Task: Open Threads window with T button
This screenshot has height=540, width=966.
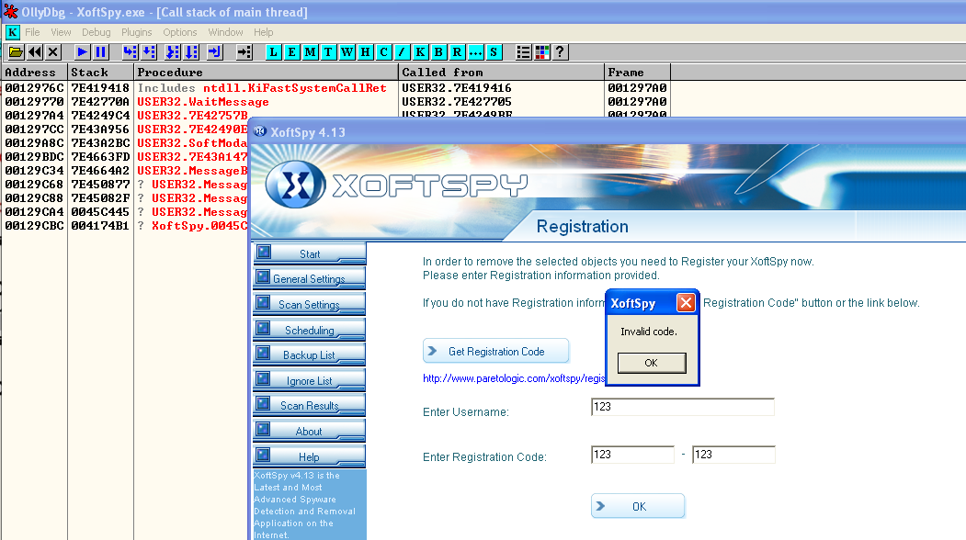Action: pyautogui.click(x=328, y=52)
